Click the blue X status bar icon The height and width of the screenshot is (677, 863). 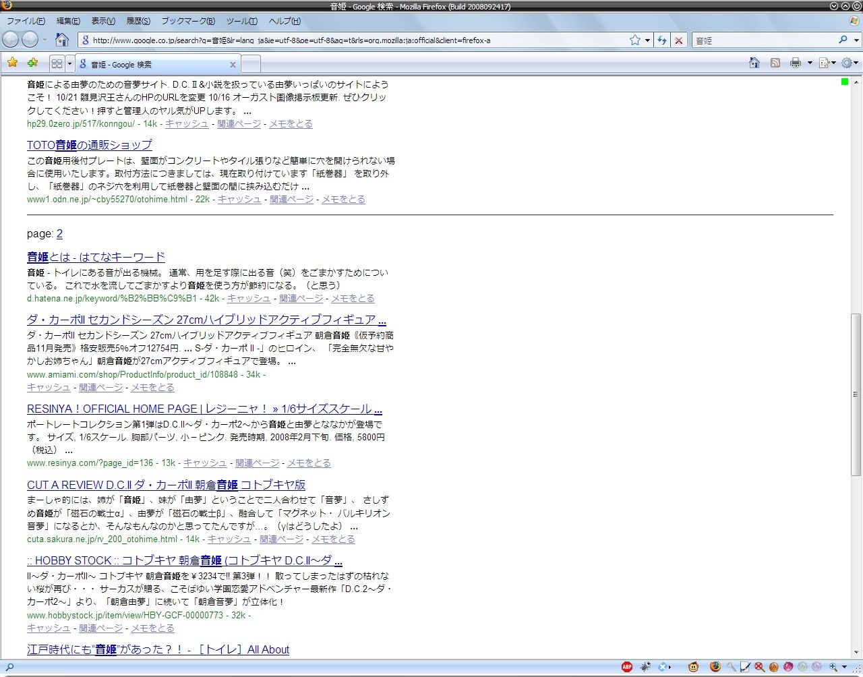click(663, 667)
